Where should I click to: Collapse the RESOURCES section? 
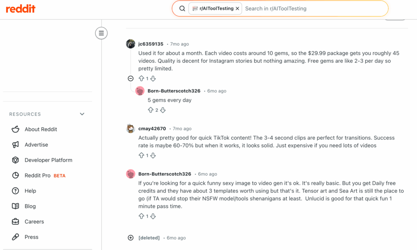82,114
